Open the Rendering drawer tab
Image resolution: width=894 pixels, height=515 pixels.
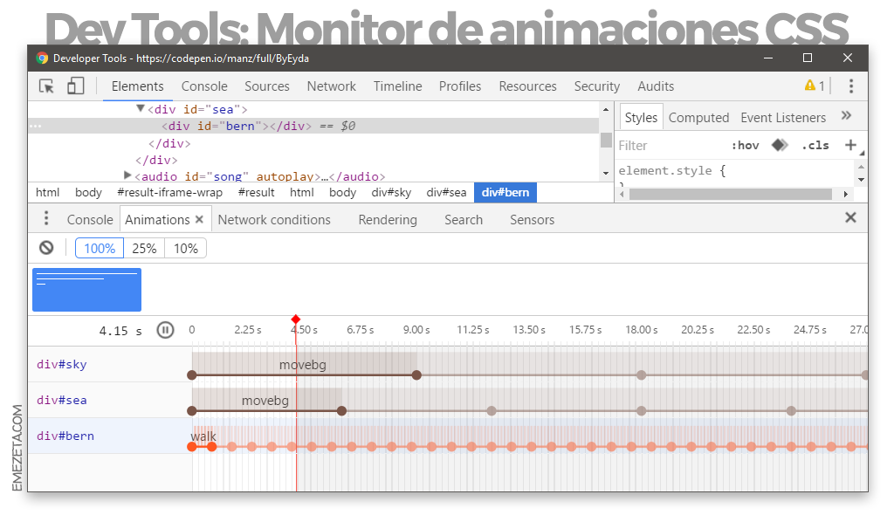coord(388,220)
